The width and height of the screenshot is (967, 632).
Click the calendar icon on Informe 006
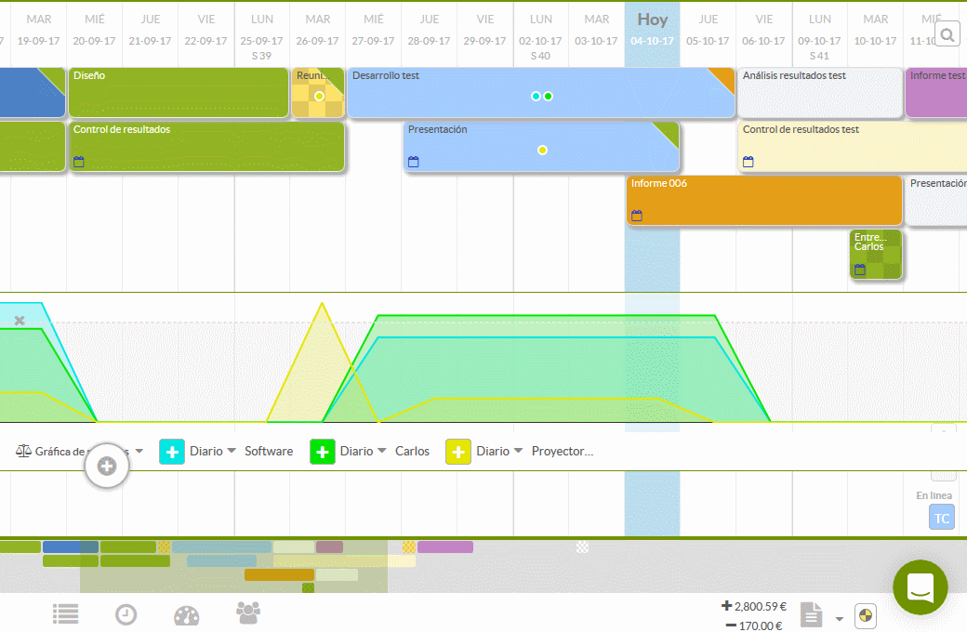636,216
